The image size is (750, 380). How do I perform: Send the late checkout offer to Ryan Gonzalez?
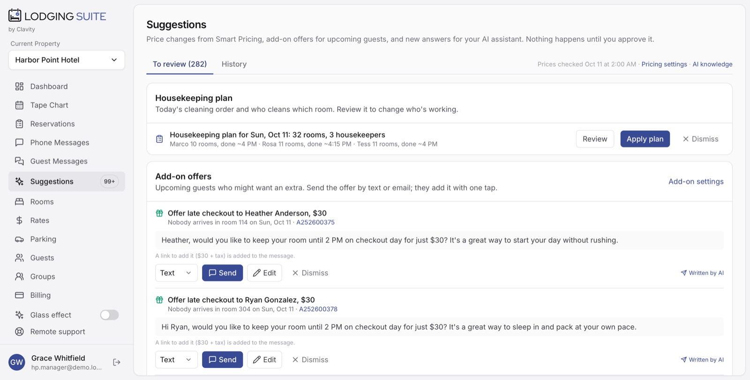[x=223, y=359]
